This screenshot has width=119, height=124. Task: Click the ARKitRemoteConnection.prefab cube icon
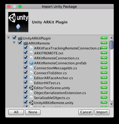coord(31,63)
